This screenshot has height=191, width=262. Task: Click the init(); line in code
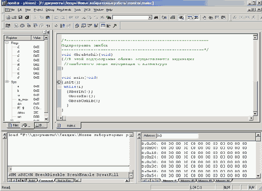click(x=71, y=82)
